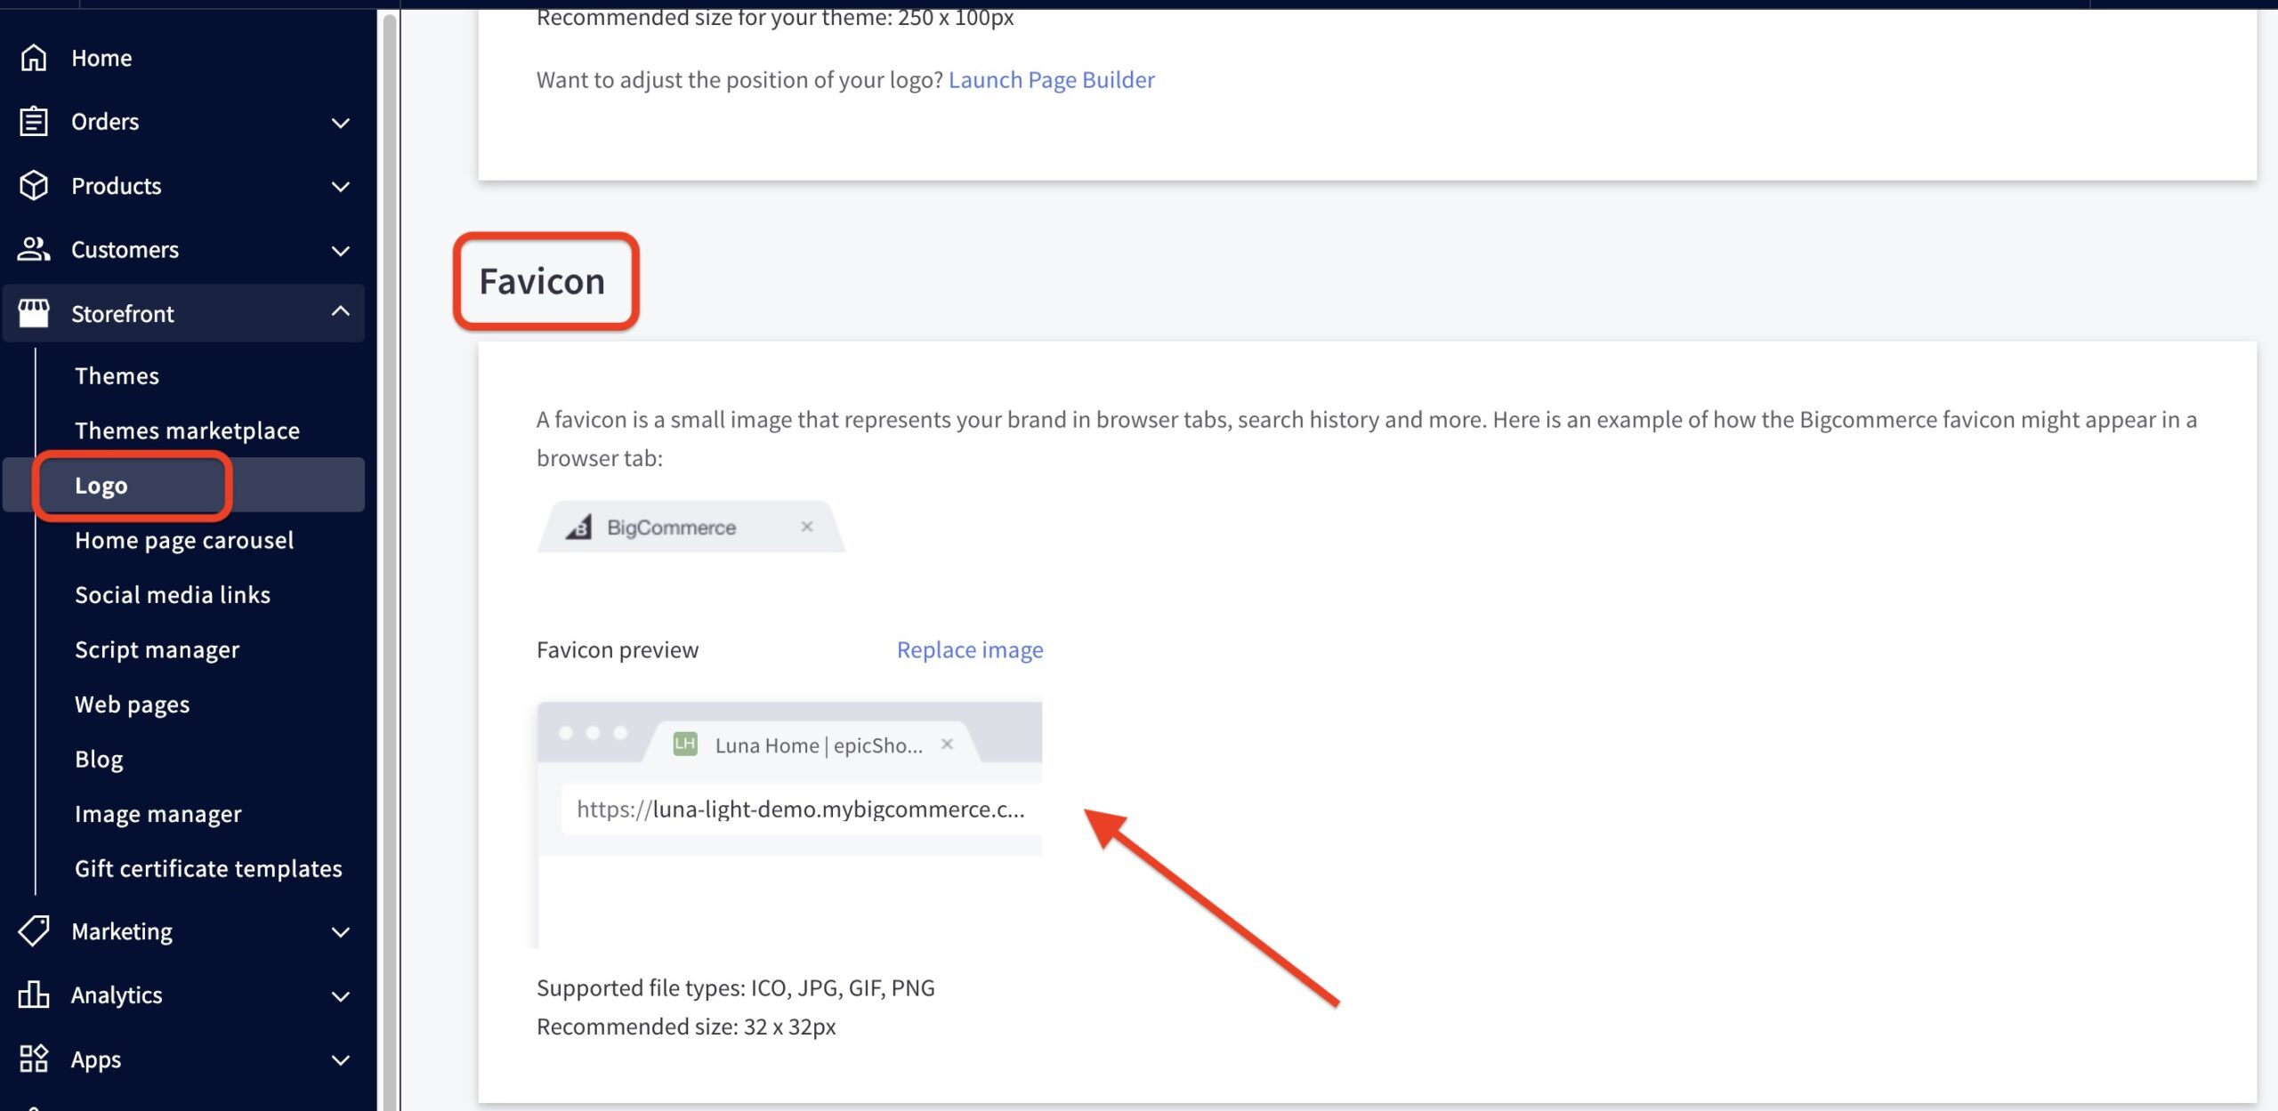The image size is (2278, 1111).
Task: Click the Apps grid icon
Action: [34, 1059]
